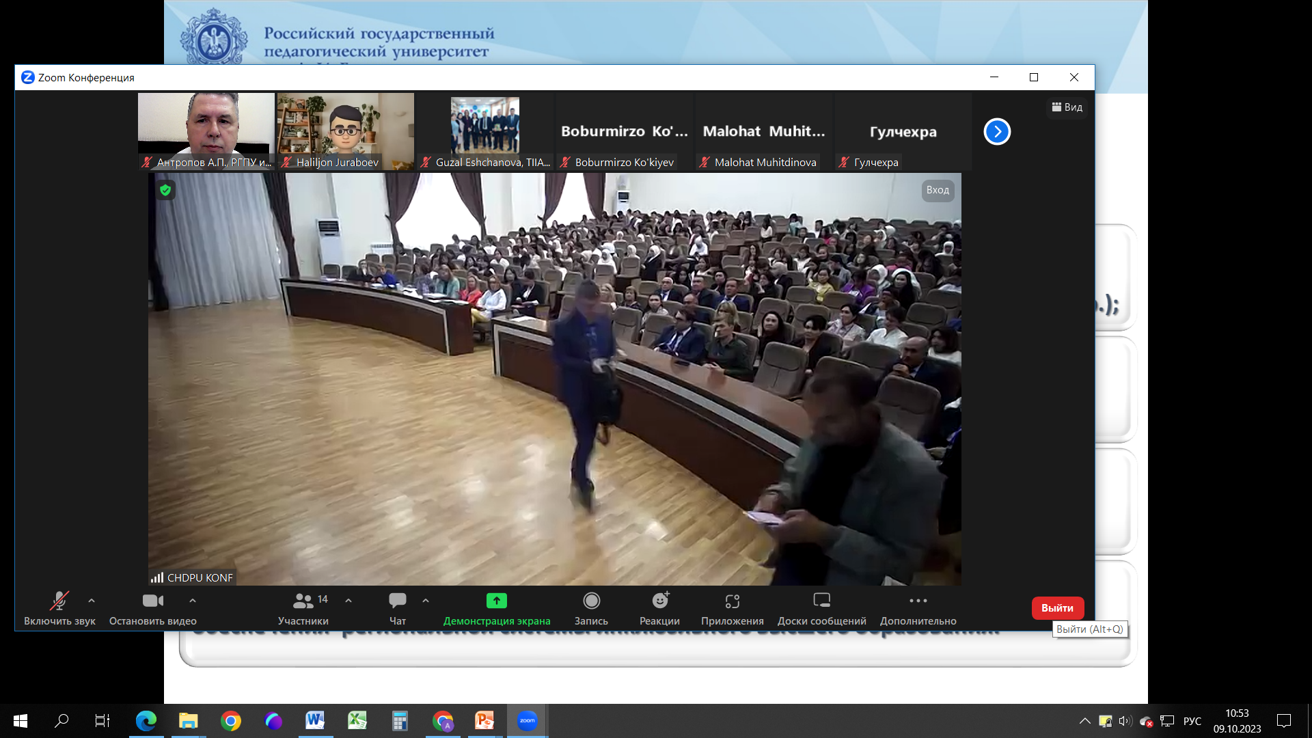Open Microsoft Excel from taskbar

(357, 720)
